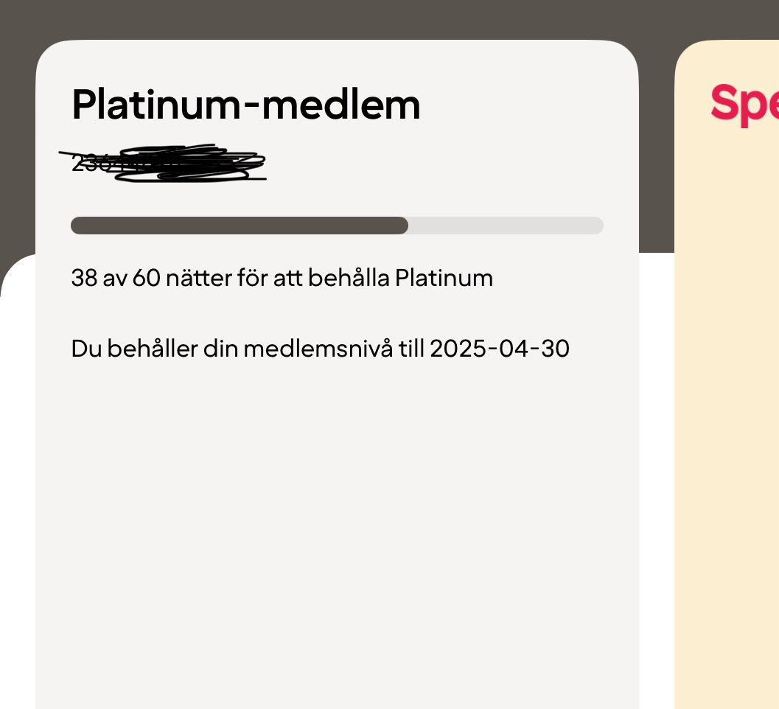Click the dark header background above the cards
779x709 pixels.
pyautogui.click(x=368, y=18)
